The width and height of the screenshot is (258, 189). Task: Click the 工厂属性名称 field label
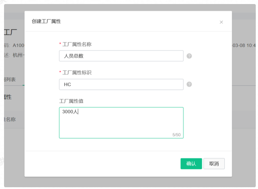click(x=77, y=44)
